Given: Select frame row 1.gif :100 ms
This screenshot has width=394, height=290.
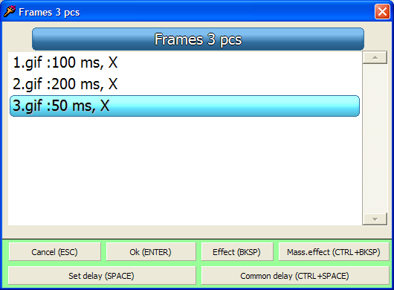Looking at the screenshot, I should click(x=184, y=62).
